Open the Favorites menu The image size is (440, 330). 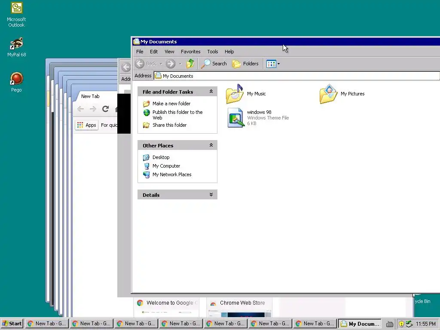click(190, 52)
